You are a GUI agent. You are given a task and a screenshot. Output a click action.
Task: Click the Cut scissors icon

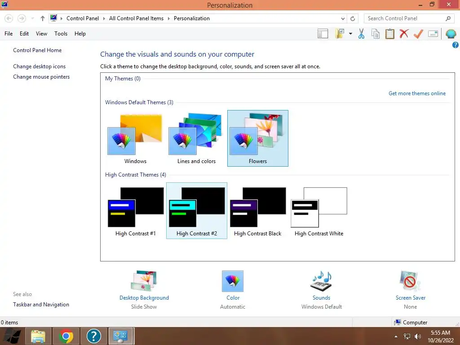pyautogui.click(x=362, y=34)
